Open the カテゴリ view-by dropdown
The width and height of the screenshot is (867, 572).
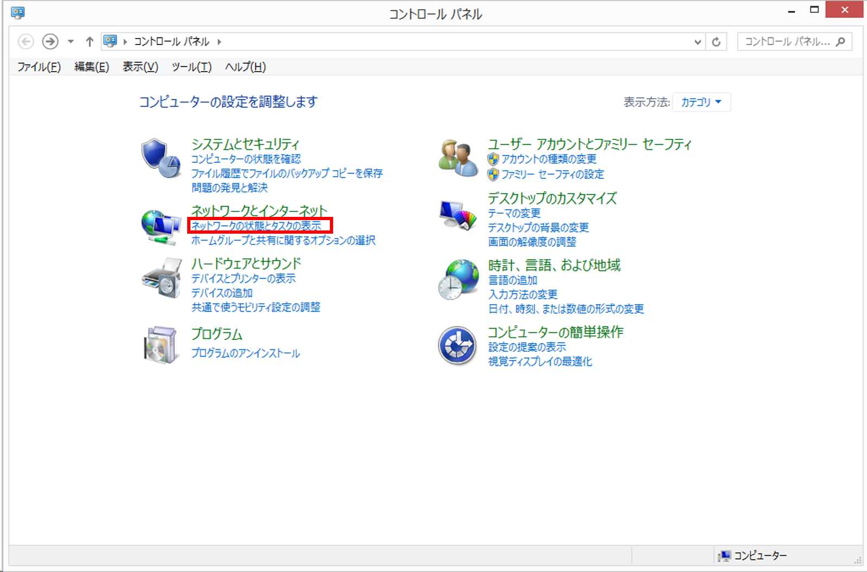pyautogui.click(x=701, y=102)
